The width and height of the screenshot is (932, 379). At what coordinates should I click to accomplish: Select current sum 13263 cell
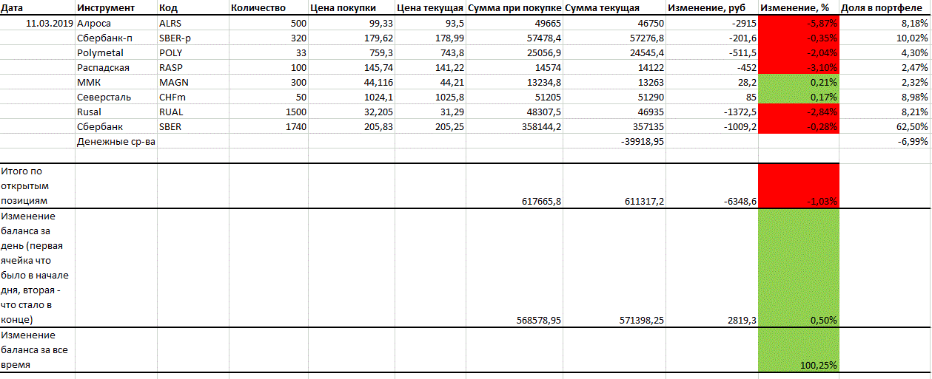coord(614,82)
